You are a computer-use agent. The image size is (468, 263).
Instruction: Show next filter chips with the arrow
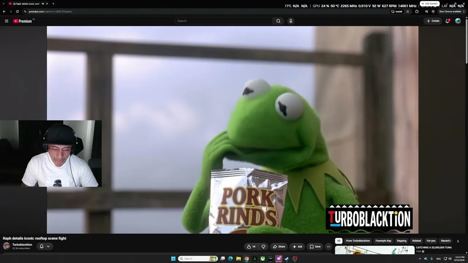[458, 241]
